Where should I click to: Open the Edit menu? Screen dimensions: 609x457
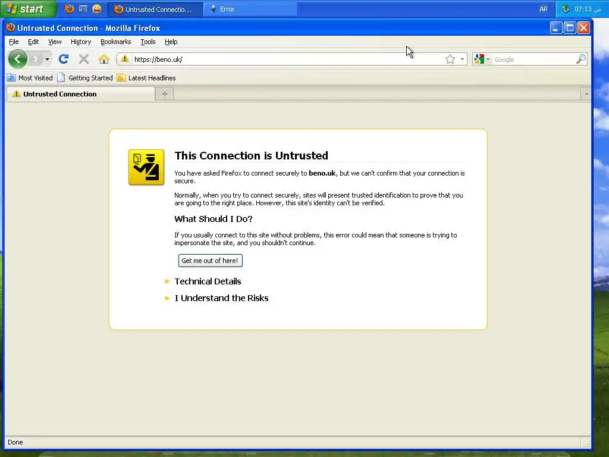coord(33,42)
